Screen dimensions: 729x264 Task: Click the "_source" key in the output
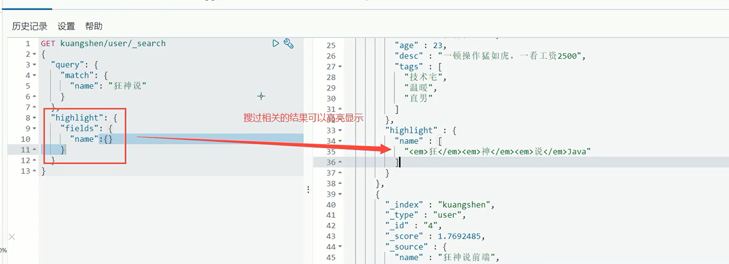point(406,247)
